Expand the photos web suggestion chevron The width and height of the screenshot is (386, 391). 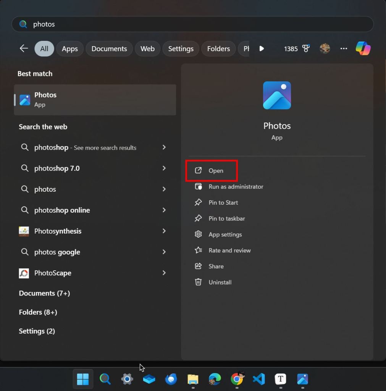(164, 189)
